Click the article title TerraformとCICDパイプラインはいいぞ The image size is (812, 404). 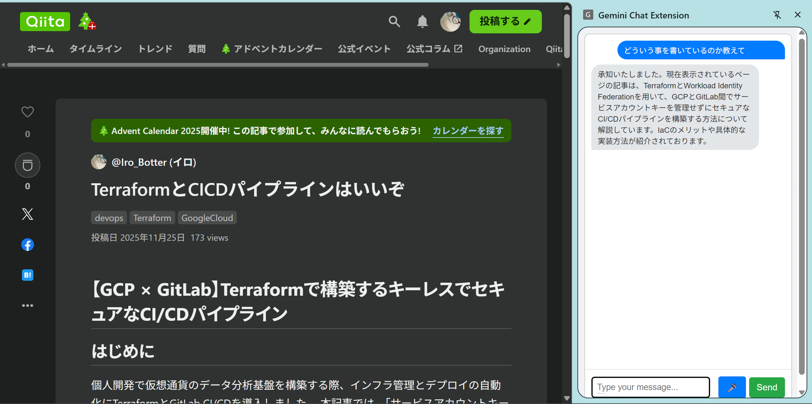point(248,189)
